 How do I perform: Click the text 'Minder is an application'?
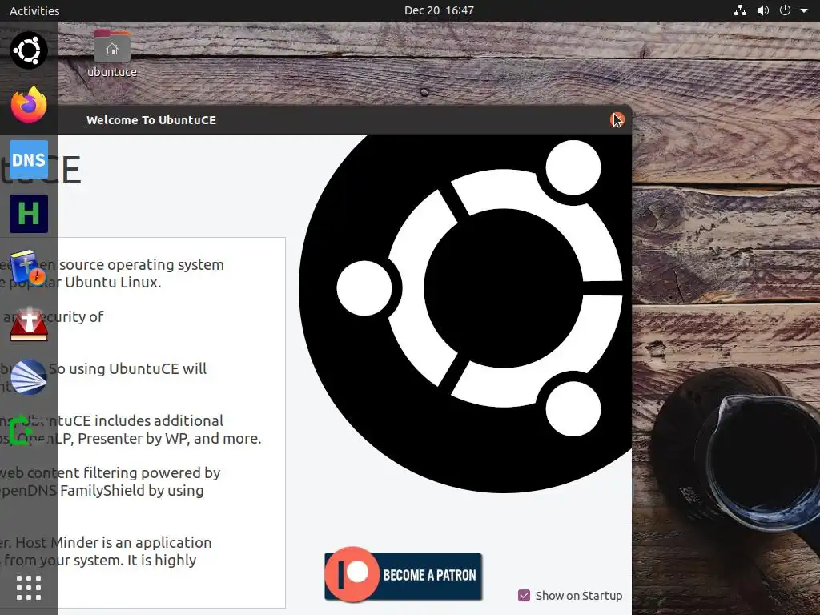pyautogui.click(x=131, y=542)
